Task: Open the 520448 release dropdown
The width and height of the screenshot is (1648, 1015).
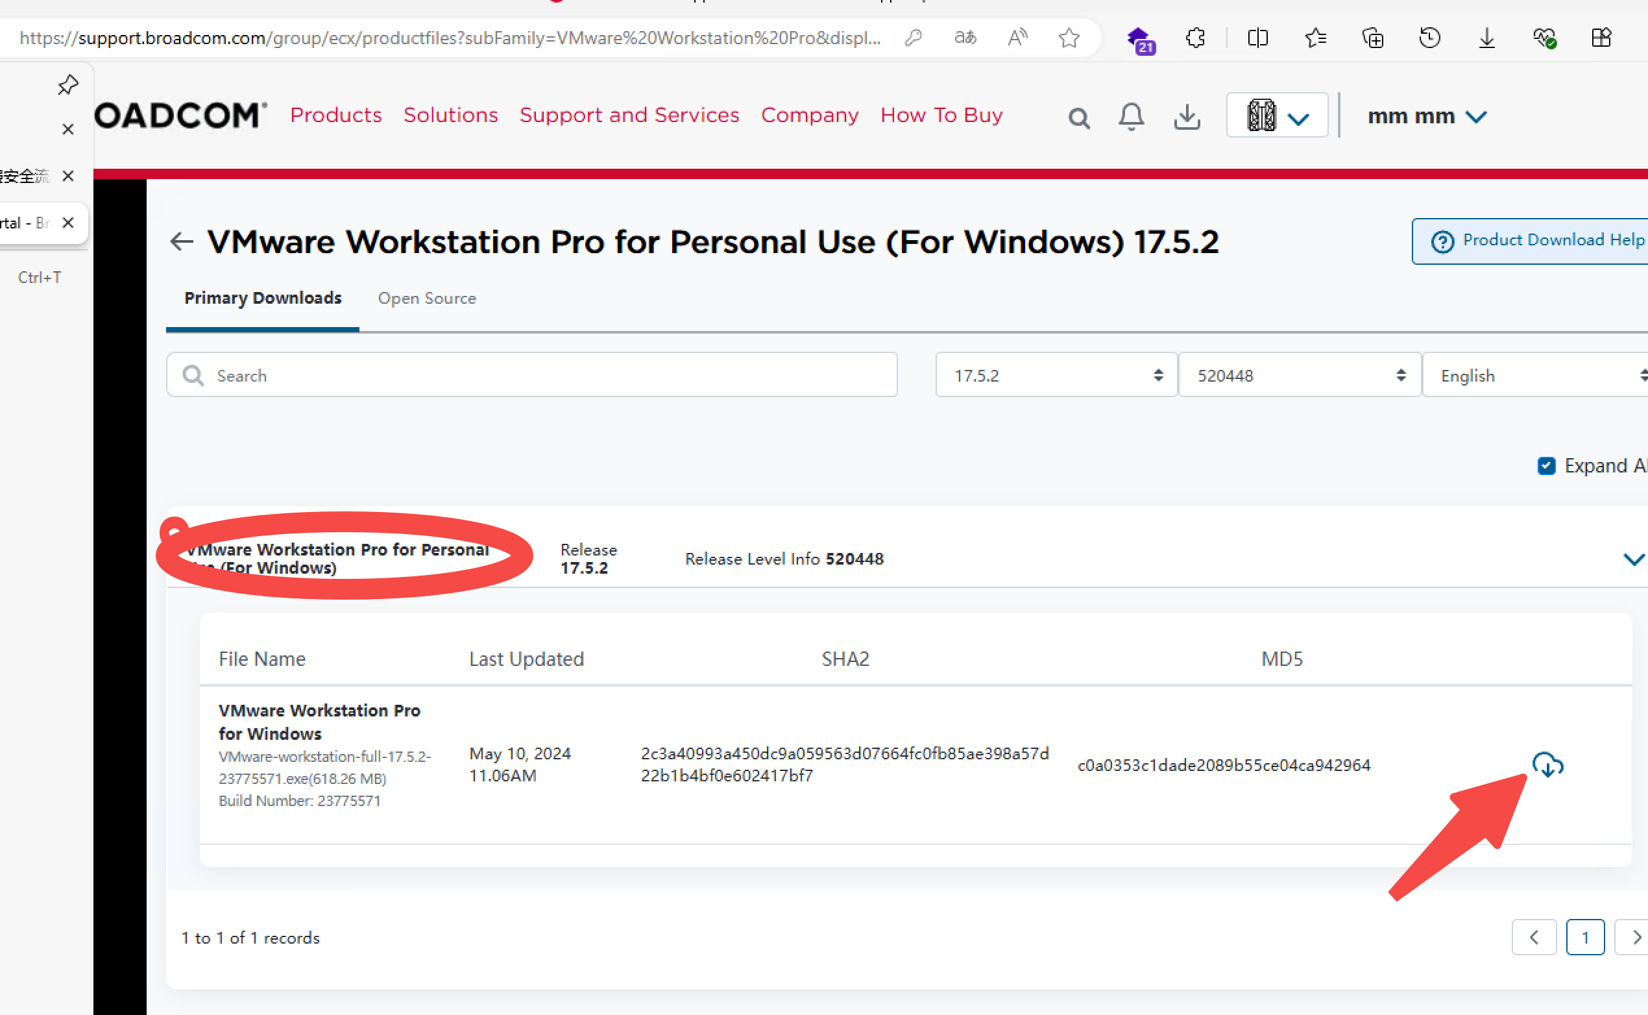Action: point(1299,374)
